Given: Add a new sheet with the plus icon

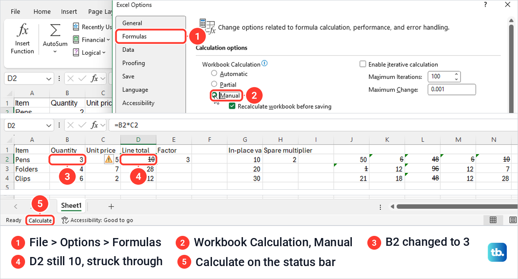Looking at the screenshot, I should pos(111,206).
